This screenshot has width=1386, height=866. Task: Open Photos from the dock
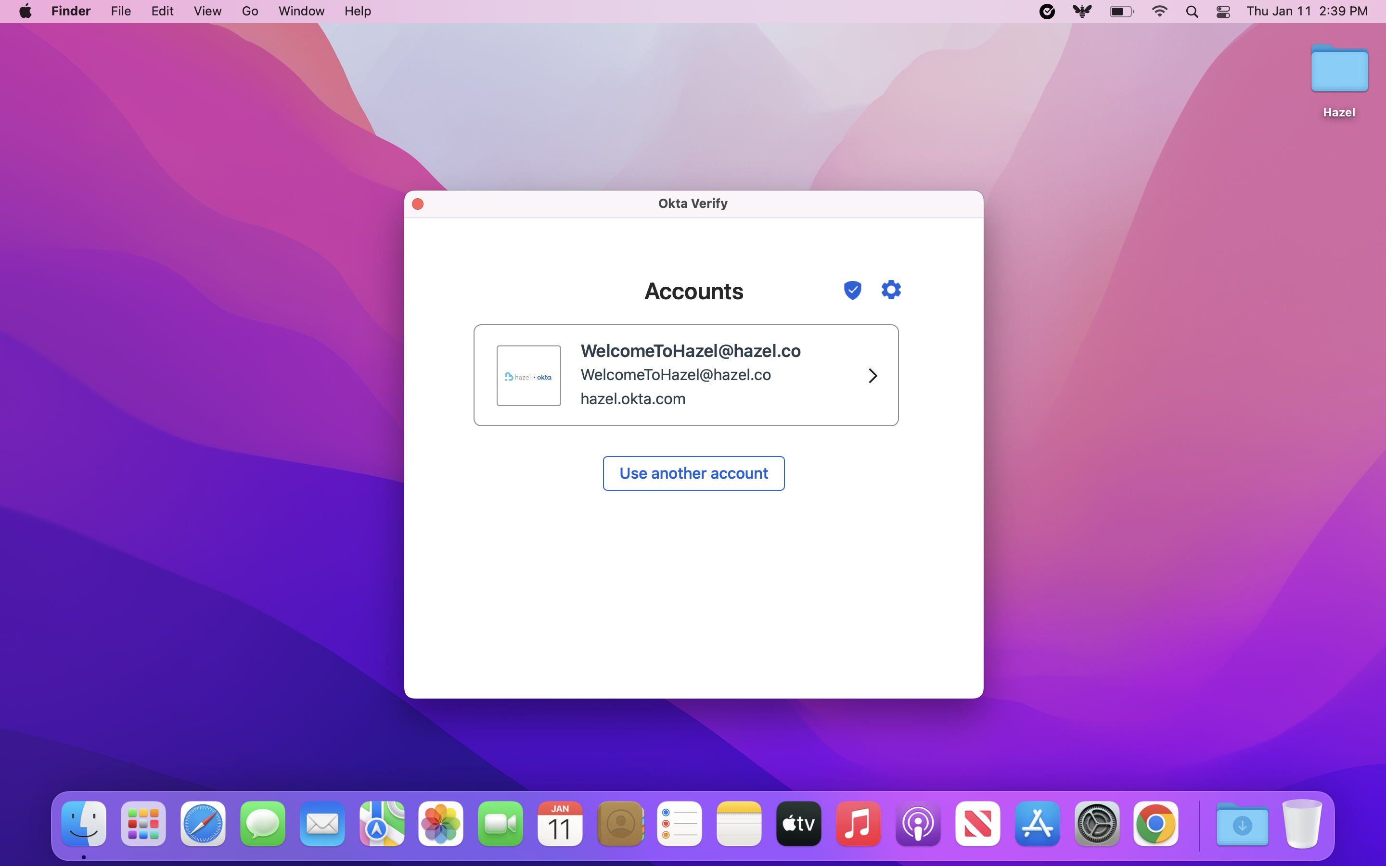pos(441,824)
